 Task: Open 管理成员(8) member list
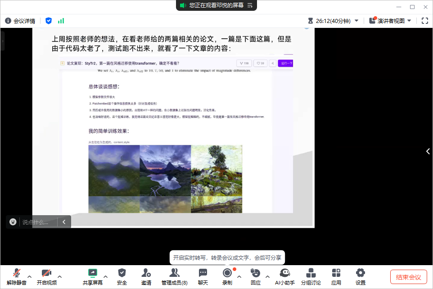pos(174,276)
